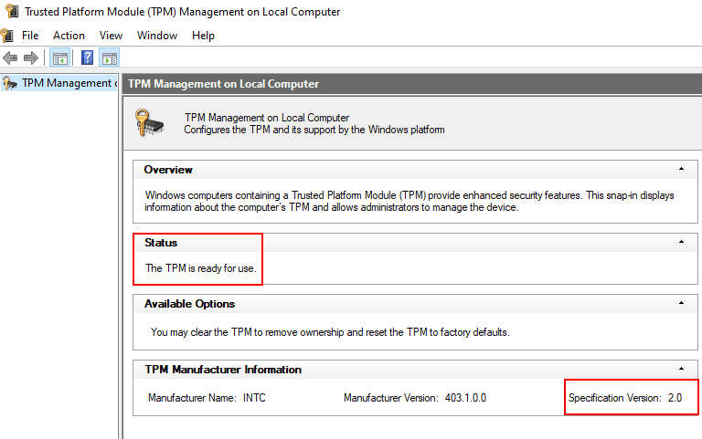The width and height of the screenshot is (702, 439).
Task: Select TPM Management node in console tree
Action: 59,83
